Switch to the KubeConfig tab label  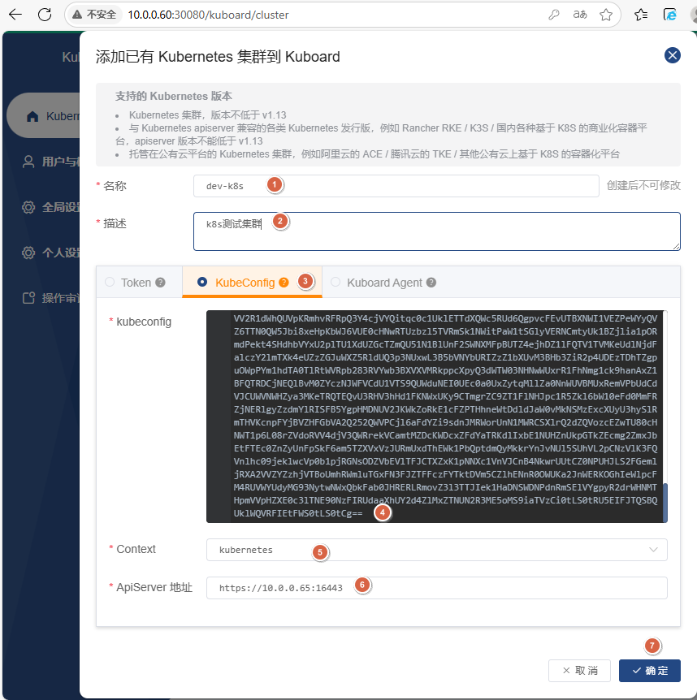click(x=245, y=283)
